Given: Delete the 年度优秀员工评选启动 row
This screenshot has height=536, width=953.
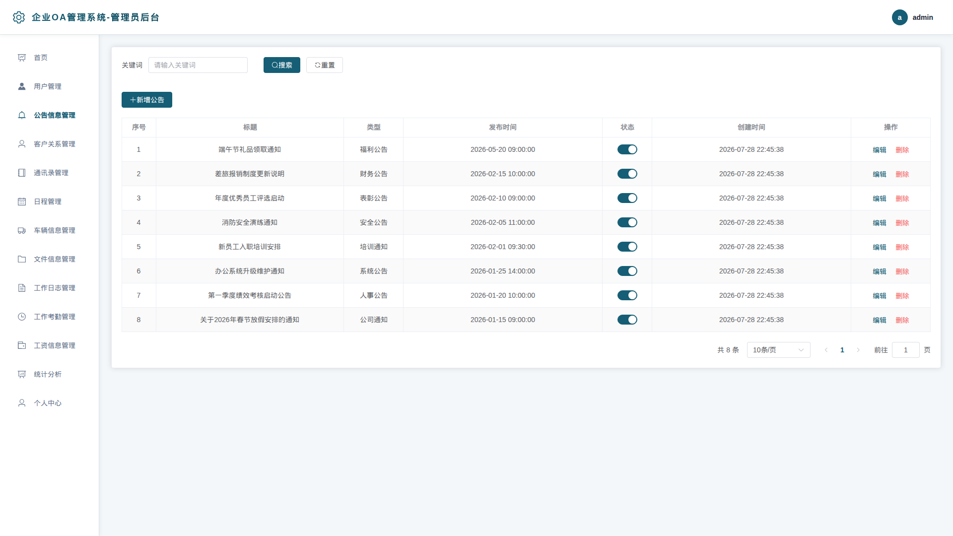Looking at the screenshot, I should click(902, 199).
